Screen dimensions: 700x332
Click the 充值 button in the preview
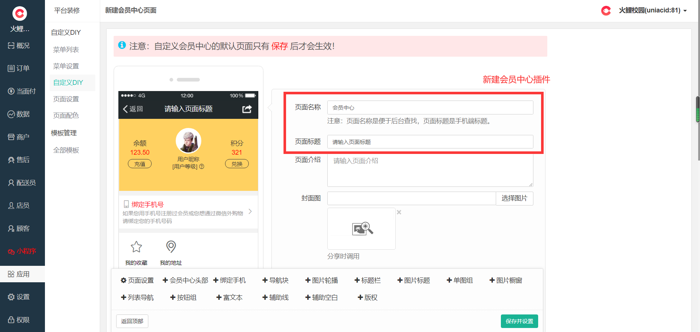pos(140,164)
